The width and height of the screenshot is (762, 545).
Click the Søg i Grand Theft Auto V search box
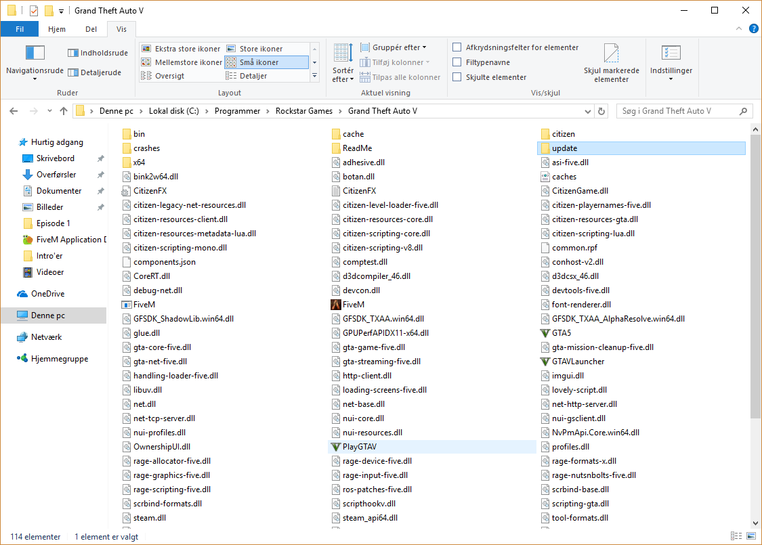pos(684,111)
